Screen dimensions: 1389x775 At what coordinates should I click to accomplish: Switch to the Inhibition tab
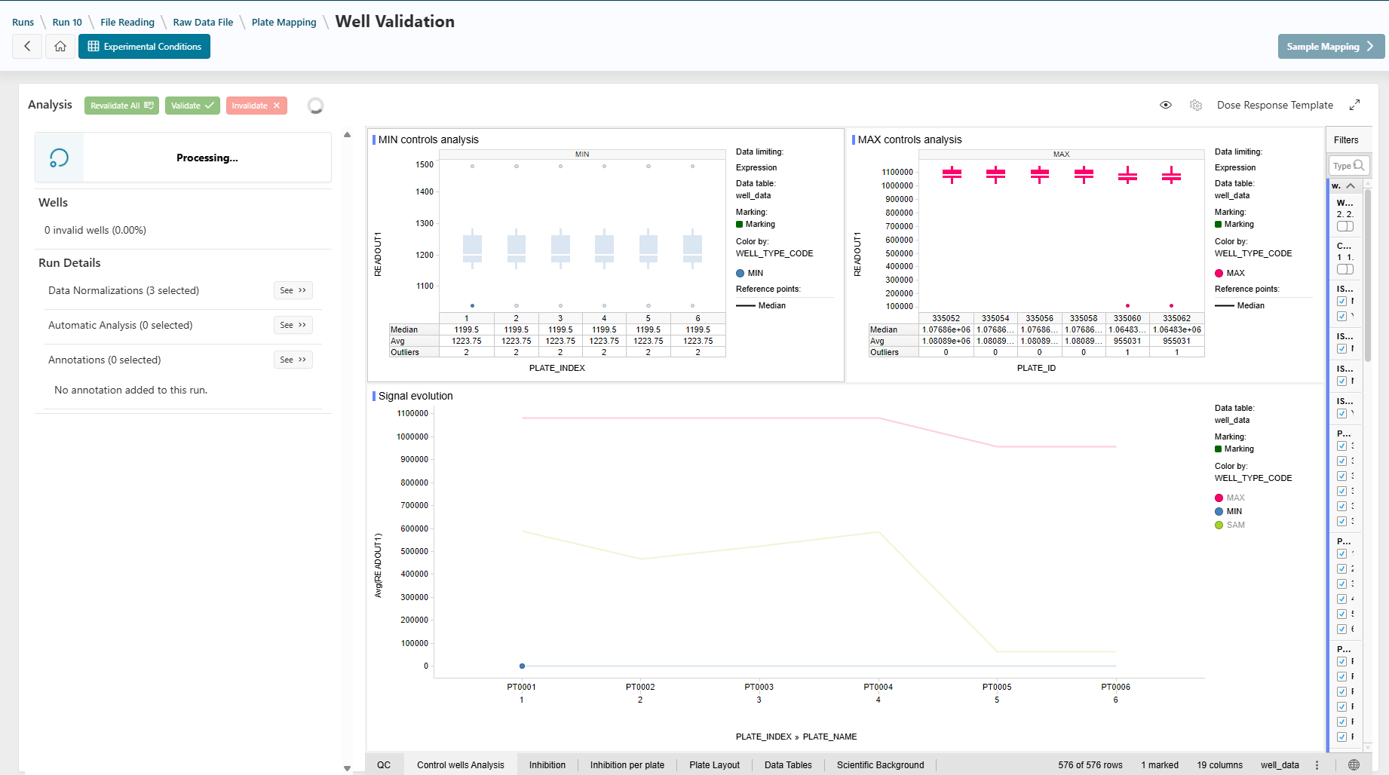(x=547, y=764)
